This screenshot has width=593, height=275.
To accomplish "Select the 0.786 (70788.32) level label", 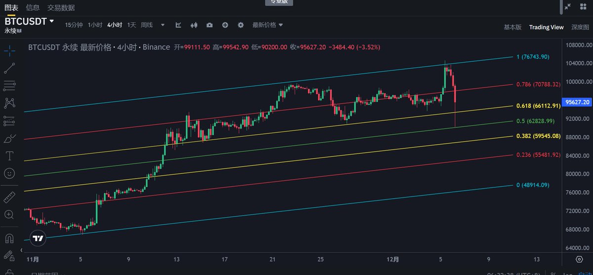I will click(538, 84).
